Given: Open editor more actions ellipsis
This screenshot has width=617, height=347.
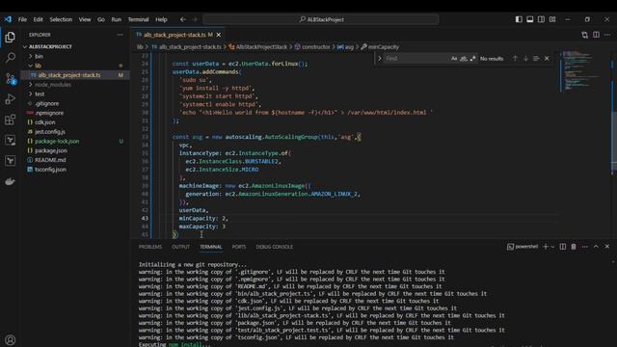Looking at the screenshot, I should pos(607,35).
